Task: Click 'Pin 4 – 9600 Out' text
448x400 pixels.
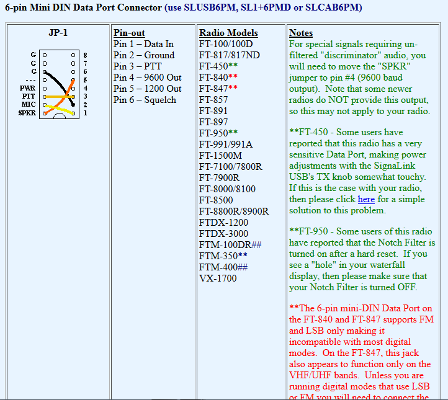Action: coord(148,78)
